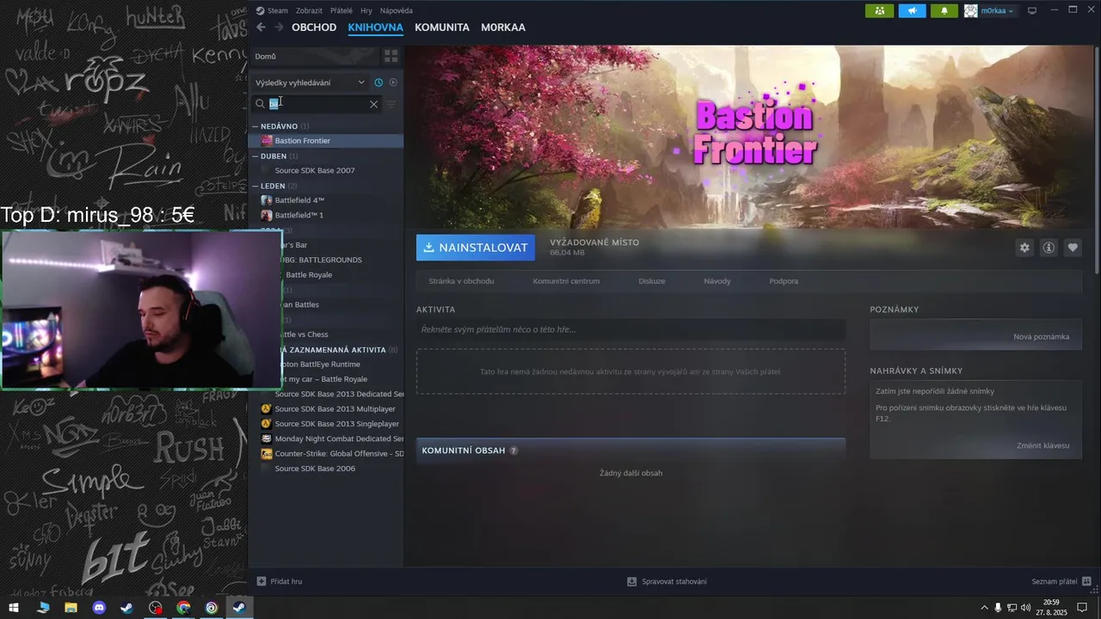This screenshot has width=1101, height=619.
Task: Go to the M0RKAA profile section
Action: [503, 28]
